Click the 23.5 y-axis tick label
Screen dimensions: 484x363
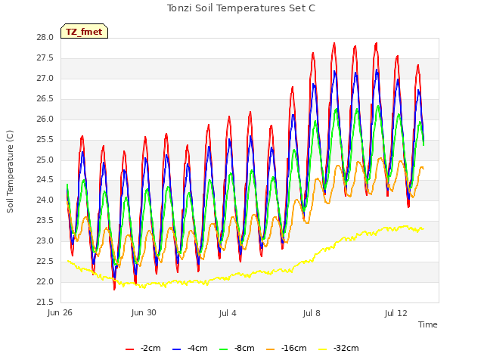click(x=45, y=221)
